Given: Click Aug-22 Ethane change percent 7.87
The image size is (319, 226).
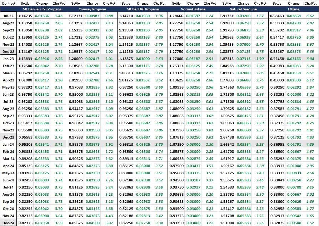Looking at the screenshot, I should [310, 23].
